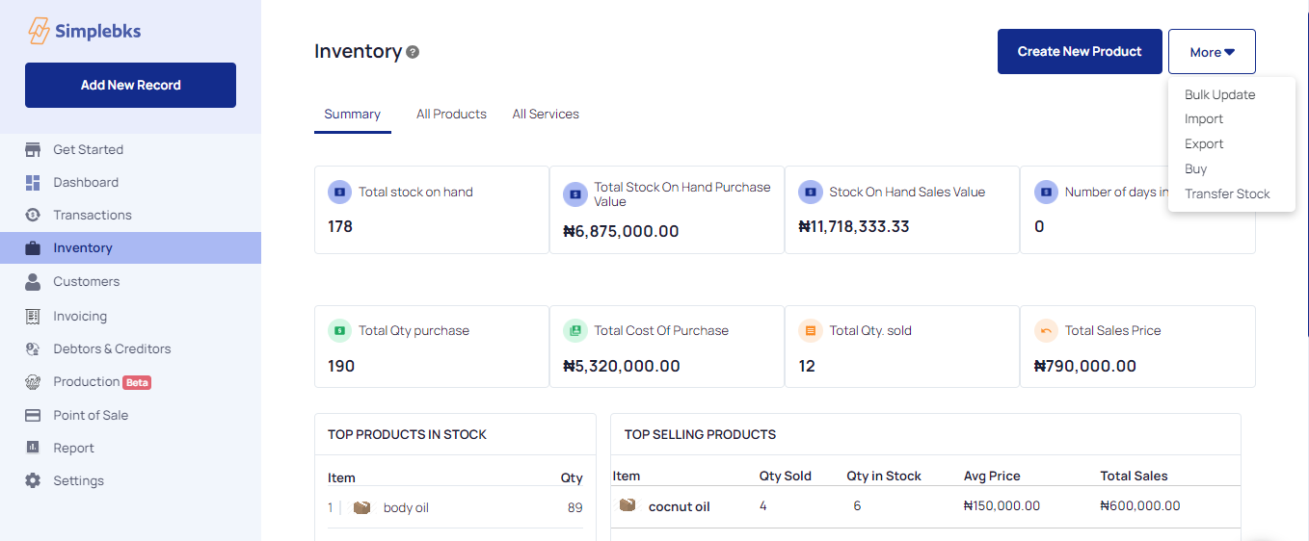The image size is (1309, 541).
Task: Click the Customers person icon
Action: [x=33, y=281]
